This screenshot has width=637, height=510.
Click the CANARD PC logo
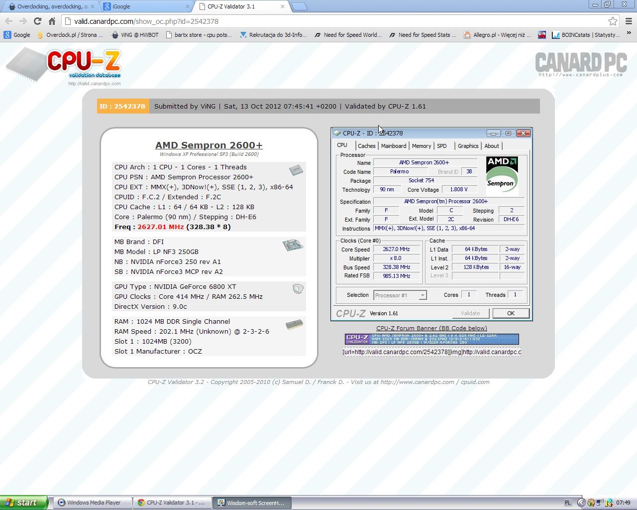click(581, 64)
